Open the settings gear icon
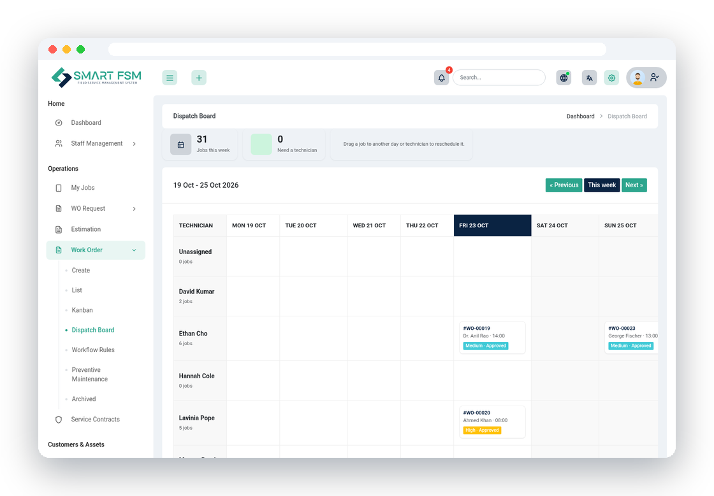The width and height of the screenshot is (714, 496). [611, 78]
